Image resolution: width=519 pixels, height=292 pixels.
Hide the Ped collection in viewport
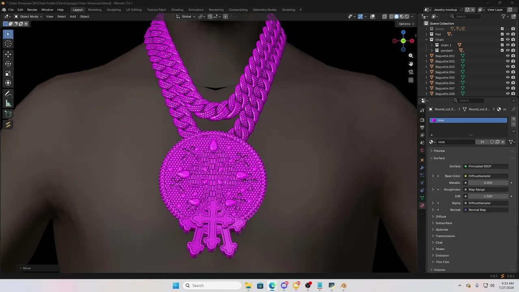click(508, 34)
